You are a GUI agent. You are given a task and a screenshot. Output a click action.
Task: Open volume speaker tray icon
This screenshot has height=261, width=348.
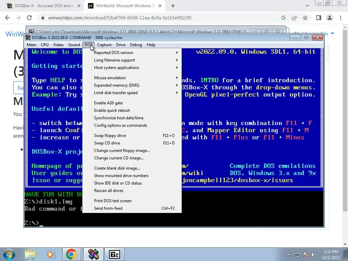click(314, 255)
